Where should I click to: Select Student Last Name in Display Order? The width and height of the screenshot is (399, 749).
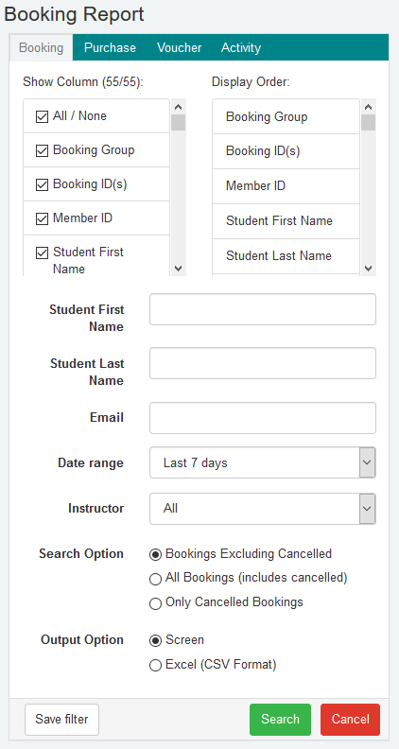click(x=286, y=256)
